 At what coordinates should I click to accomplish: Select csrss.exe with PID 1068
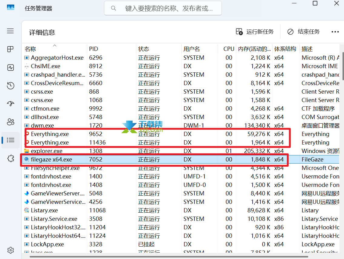coord(180,100)
